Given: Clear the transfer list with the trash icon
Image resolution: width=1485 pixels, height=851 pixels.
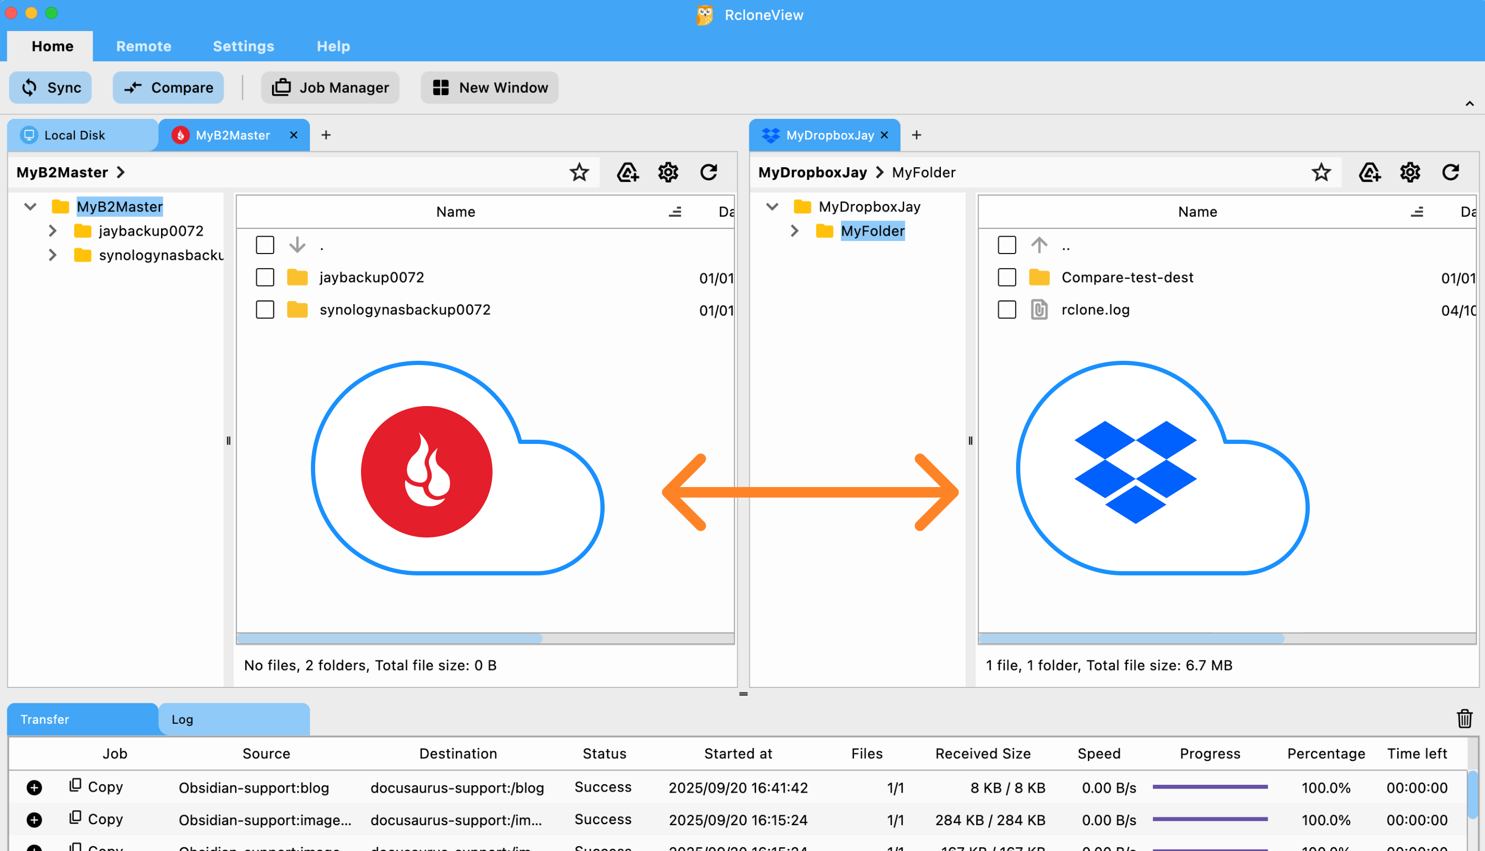Looking at the screenshot, I should coord(1464,719).
